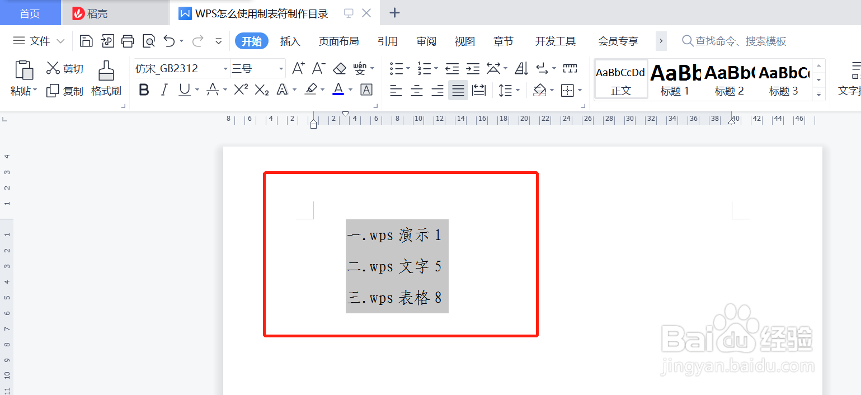Click the font color A button
The width and height of the screenshot is (861, 395).
[x=338, y=90]
